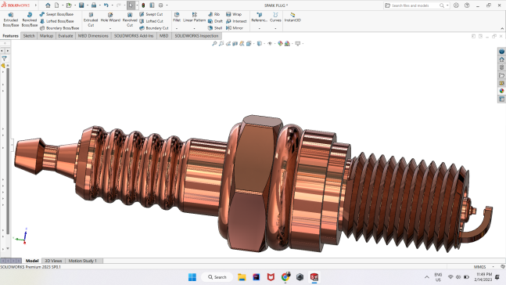Choose the Fillet tool
This screenshot has height=285, width=506.
tap(177, 17)
